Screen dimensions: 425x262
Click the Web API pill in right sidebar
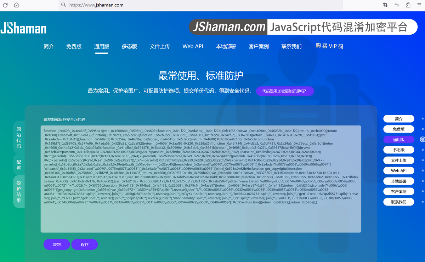(399, 171)
